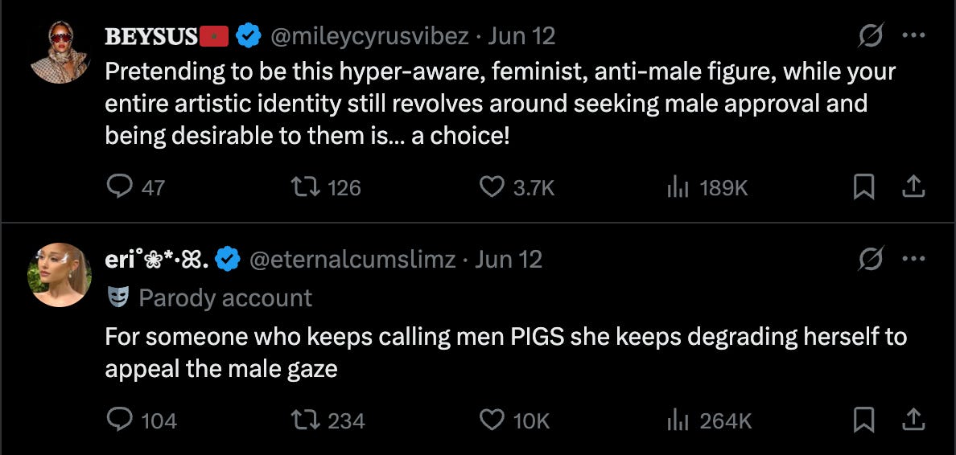Click the Parody account label
Screen dimensions: 956x455
tap(225, 298)
